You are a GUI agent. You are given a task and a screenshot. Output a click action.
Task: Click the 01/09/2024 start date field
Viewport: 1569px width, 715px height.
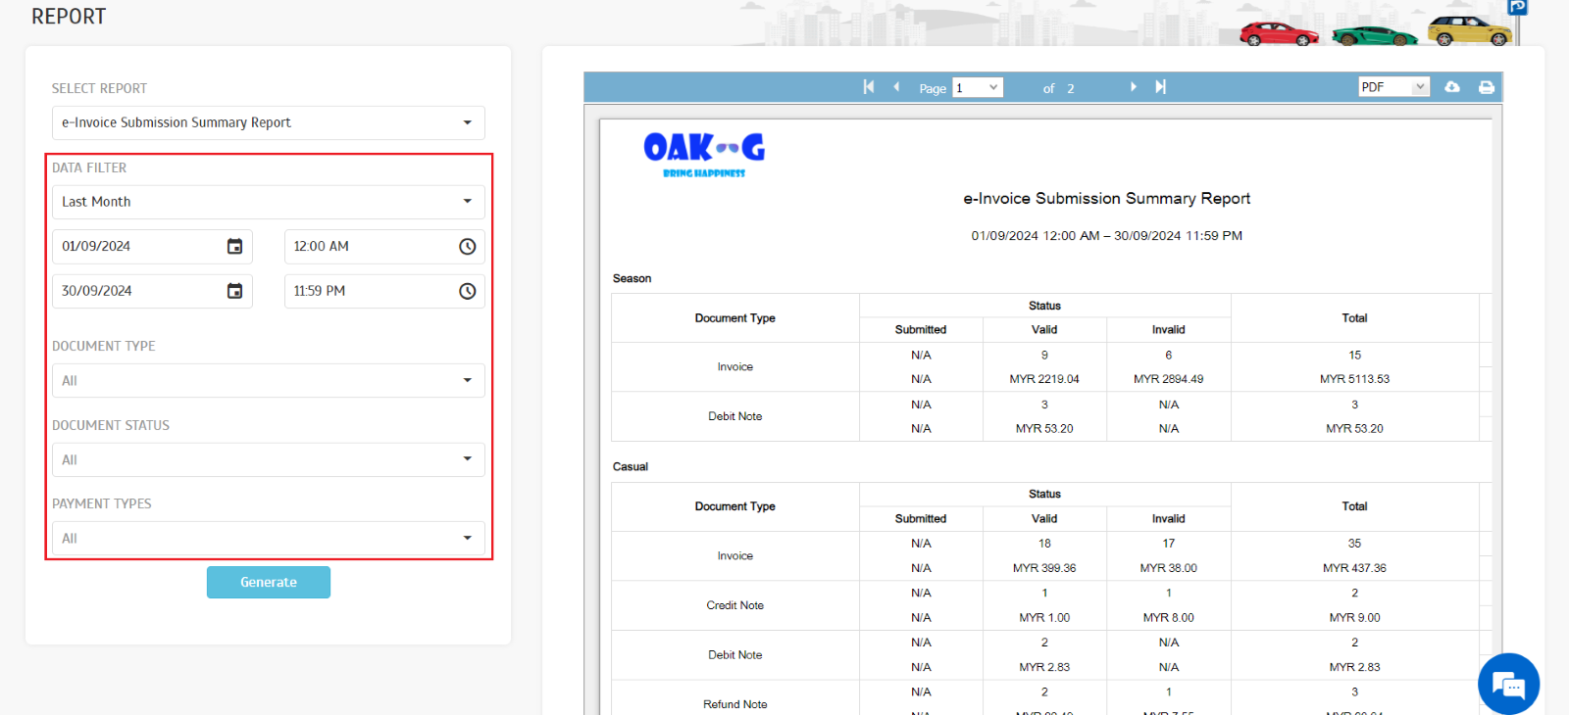(x=137, y=246)
